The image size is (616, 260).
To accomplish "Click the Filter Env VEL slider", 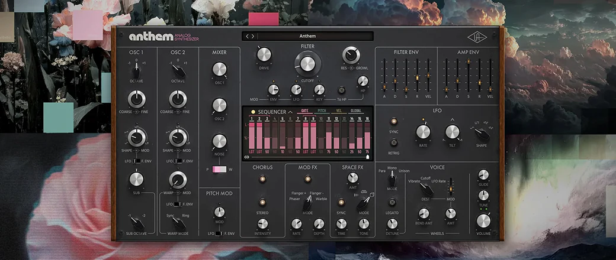I will [428, 76].
